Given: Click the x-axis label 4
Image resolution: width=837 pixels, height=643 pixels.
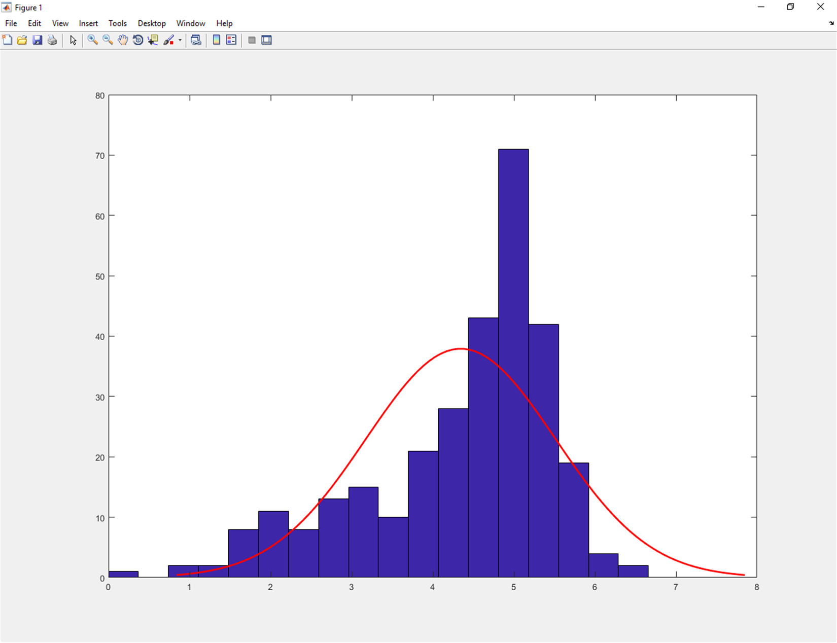Looking at the screenshot, I should pyautogui.click(x=433, y=587).
